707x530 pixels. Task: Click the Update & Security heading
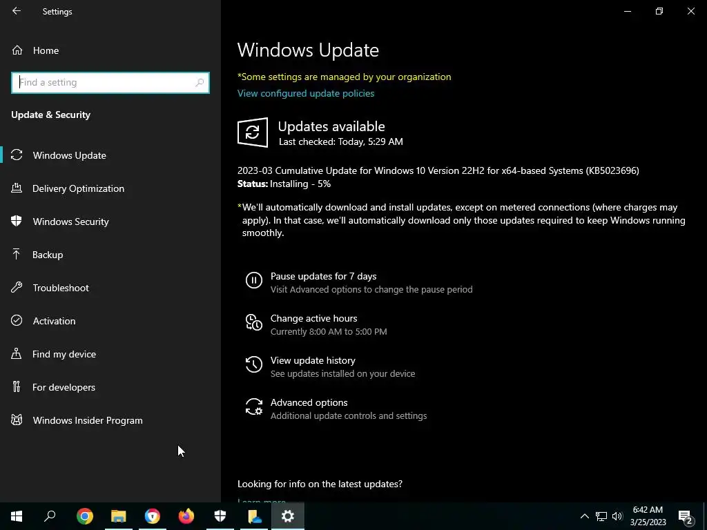(x=51, y=115)
